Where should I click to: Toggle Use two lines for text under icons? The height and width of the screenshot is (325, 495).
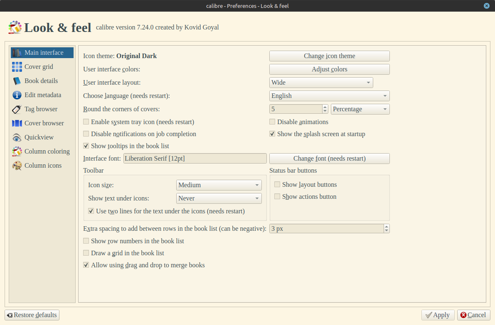(91, 211)
